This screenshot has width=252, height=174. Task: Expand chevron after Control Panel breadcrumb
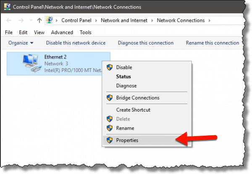tap(96, 21)
